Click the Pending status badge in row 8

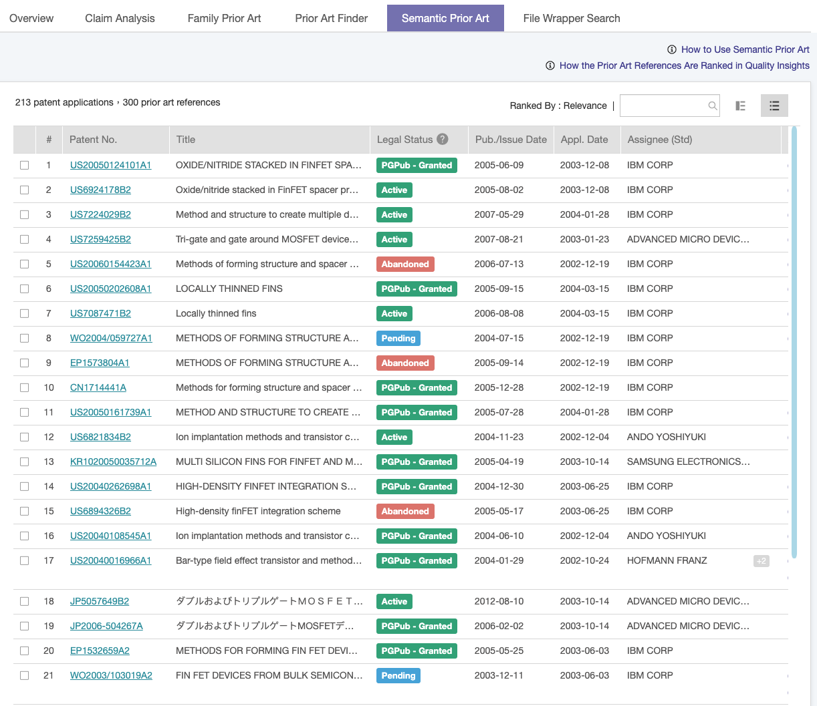398,338
